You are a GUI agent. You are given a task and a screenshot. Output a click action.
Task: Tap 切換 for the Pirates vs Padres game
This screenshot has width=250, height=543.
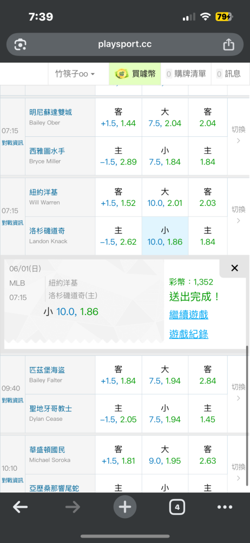(x=238, y=392)
